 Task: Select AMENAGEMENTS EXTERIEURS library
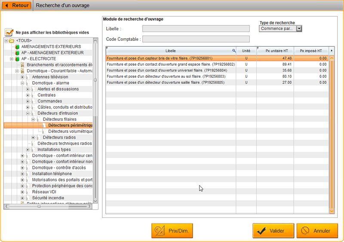point(51,46)
